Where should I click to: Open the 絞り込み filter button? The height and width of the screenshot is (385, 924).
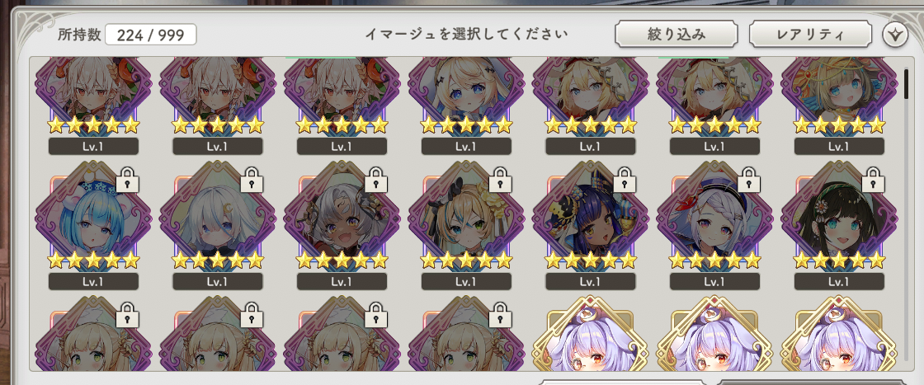pyautogui.click(x=676, y=34)
